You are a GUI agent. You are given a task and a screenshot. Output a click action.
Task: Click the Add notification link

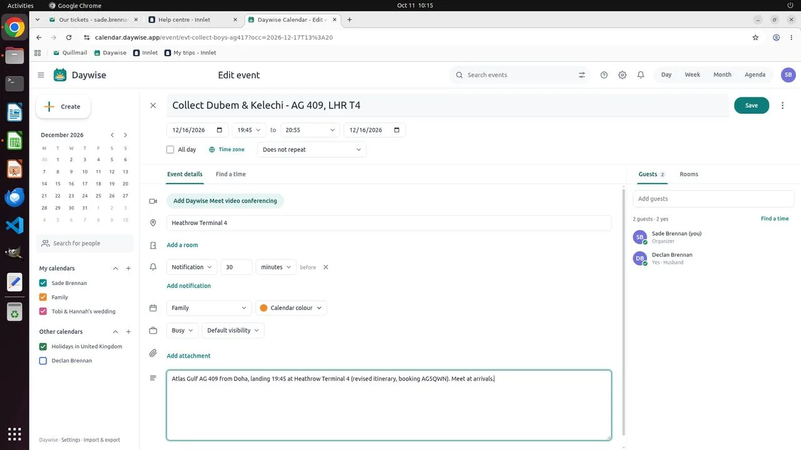[189, 286]
